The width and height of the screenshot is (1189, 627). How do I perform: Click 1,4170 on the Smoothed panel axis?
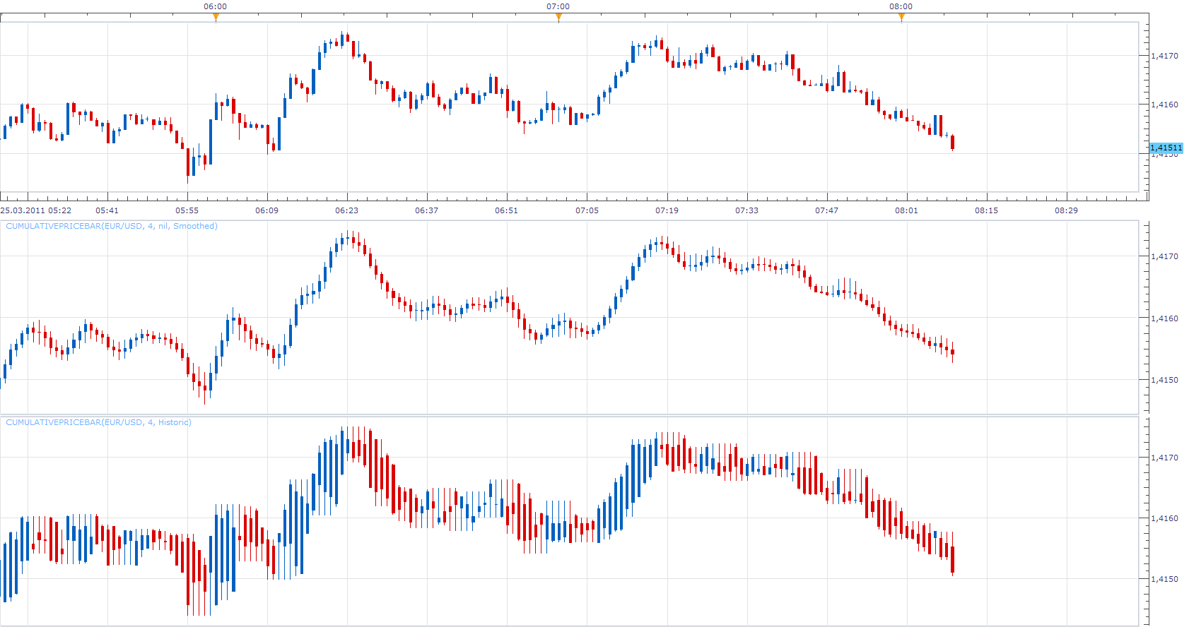(x=1165, y=256)
